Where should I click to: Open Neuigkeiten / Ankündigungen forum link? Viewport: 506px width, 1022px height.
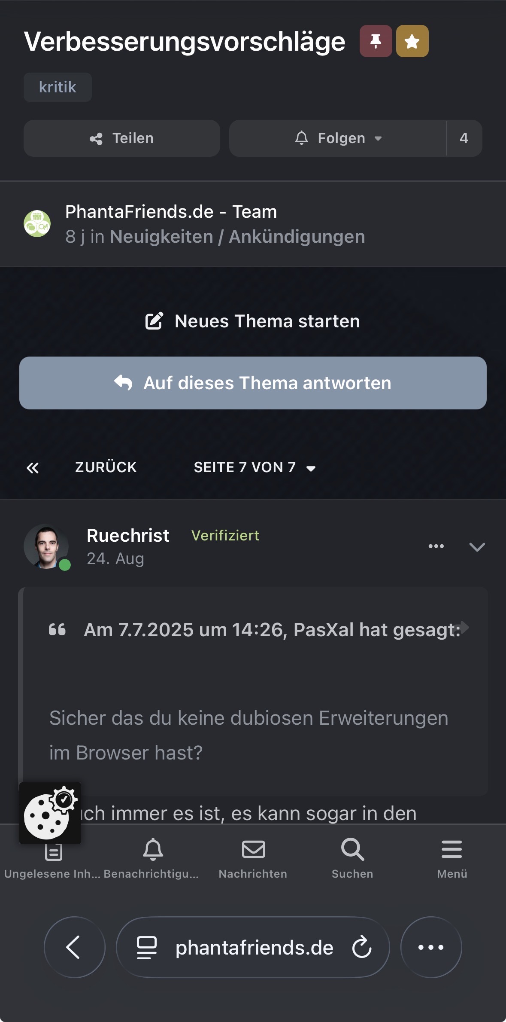237,237
